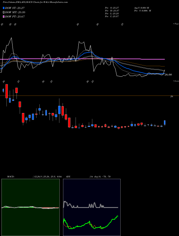The width and height of the screenshot is (179, 236).
Task: Click the '26' axis label on candlestick chart
Action: [171, 97]
